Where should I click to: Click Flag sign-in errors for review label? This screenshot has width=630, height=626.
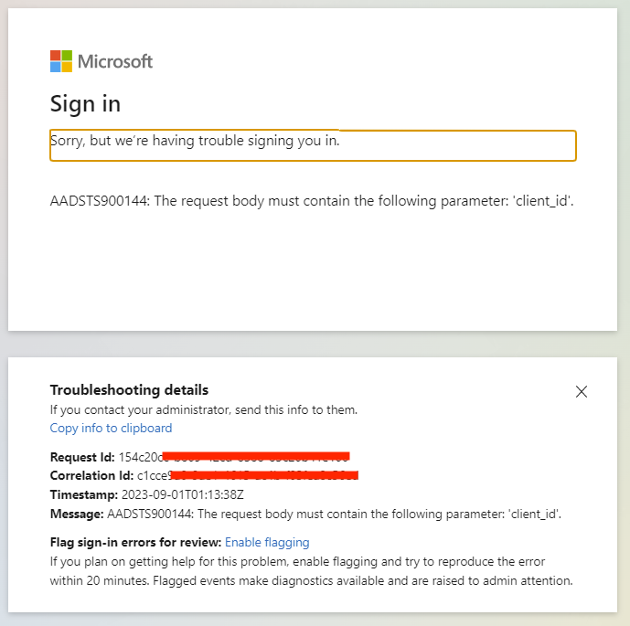click(x=136, y=543)
